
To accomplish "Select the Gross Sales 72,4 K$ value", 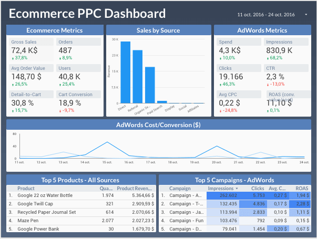I will [24, 50].
